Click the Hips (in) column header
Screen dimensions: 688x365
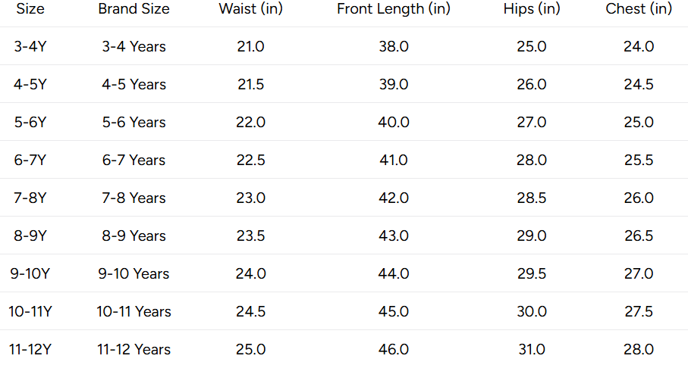(x=532, y=9)
